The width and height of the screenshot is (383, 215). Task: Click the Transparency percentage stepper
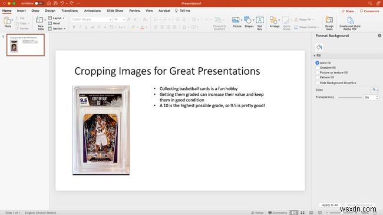click(x=377, y=97)
